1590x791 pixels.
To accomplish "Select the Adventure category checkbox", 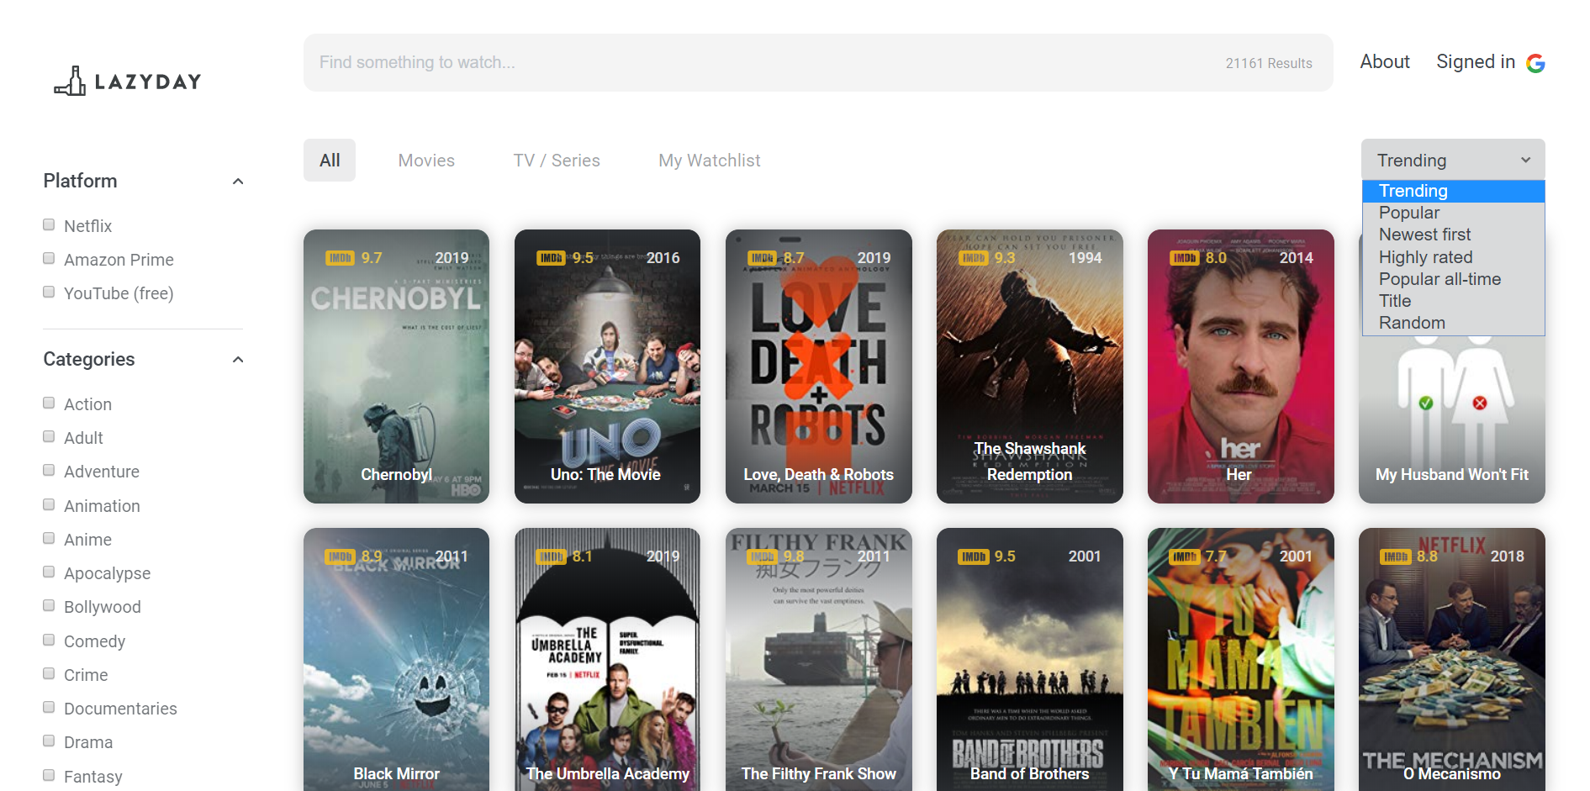I will click(x=49, y=470).
